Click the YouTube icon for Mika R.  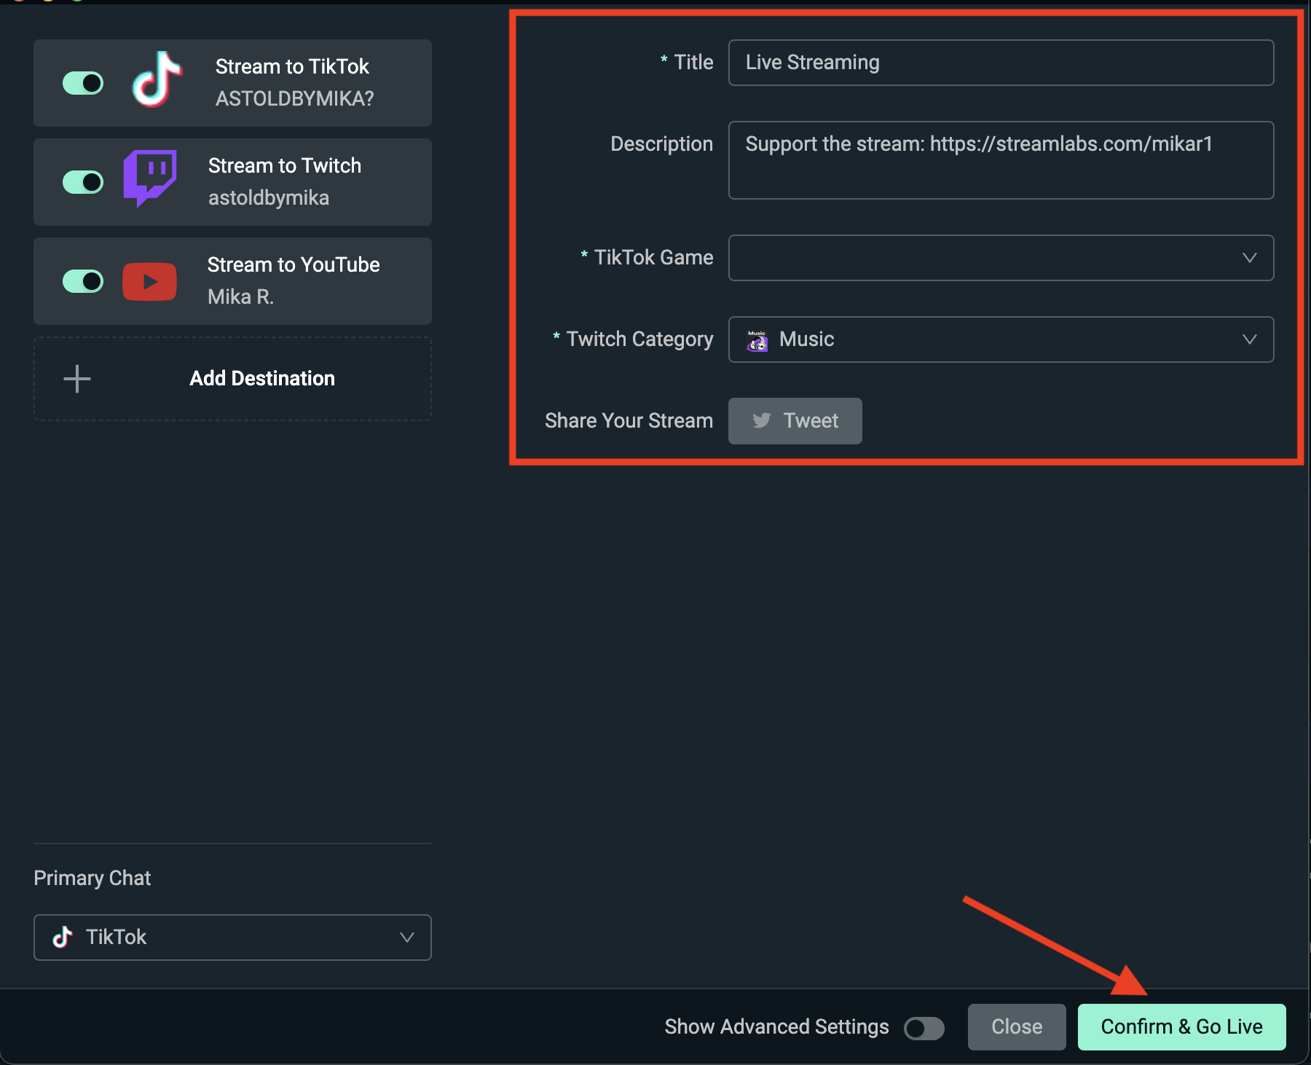point(149,281)
